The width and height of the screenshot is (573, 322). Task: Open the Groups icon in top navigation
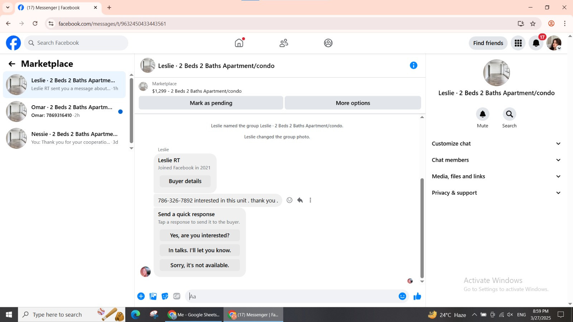tap(328, 43)
